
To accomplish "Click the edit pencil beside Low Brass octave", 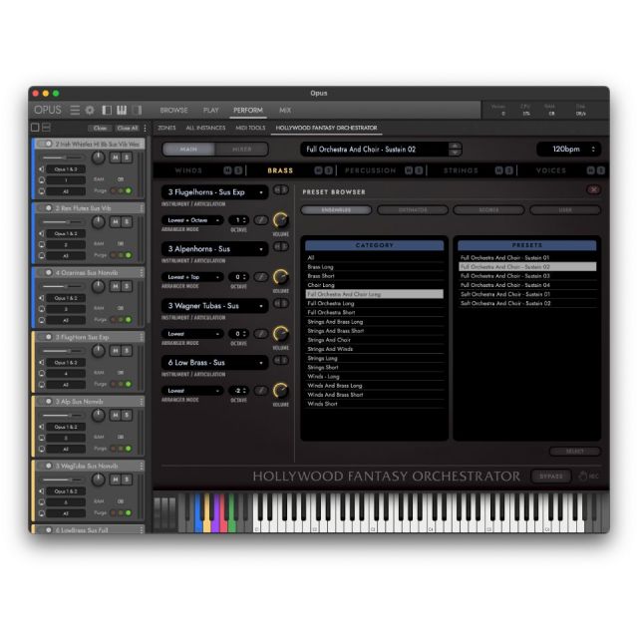I will coord(261,391).
